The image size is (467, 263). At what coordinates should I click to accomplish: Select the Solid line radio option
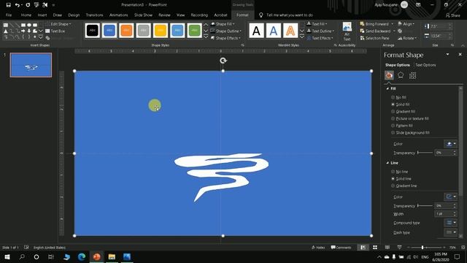(401, 178)
